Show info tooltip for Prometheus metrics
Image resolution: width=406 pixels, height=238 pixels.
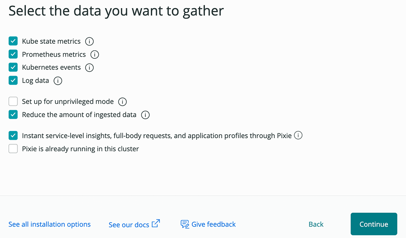point(95,55)
